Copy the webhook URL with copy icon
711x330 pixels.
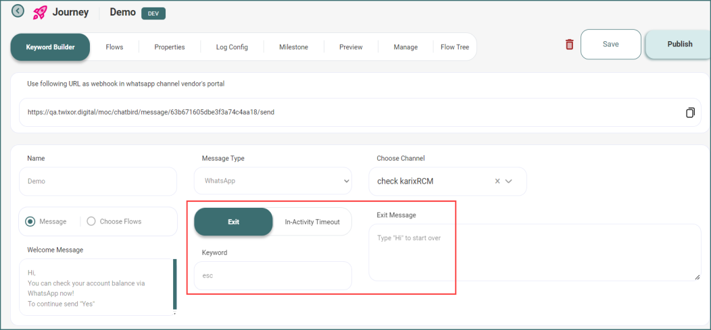tap(690, 112)
